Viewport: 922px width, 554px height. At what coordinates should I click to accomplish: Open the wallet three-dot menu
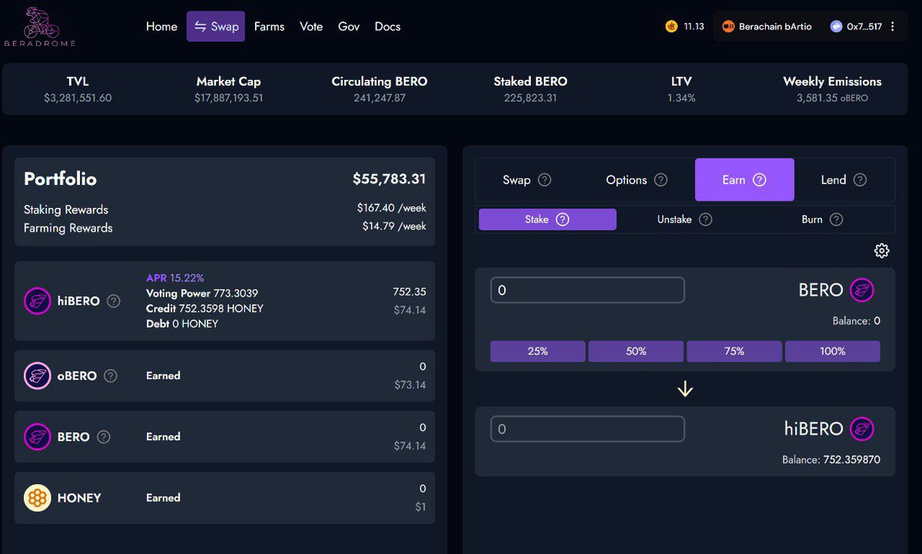coord(892,26)
